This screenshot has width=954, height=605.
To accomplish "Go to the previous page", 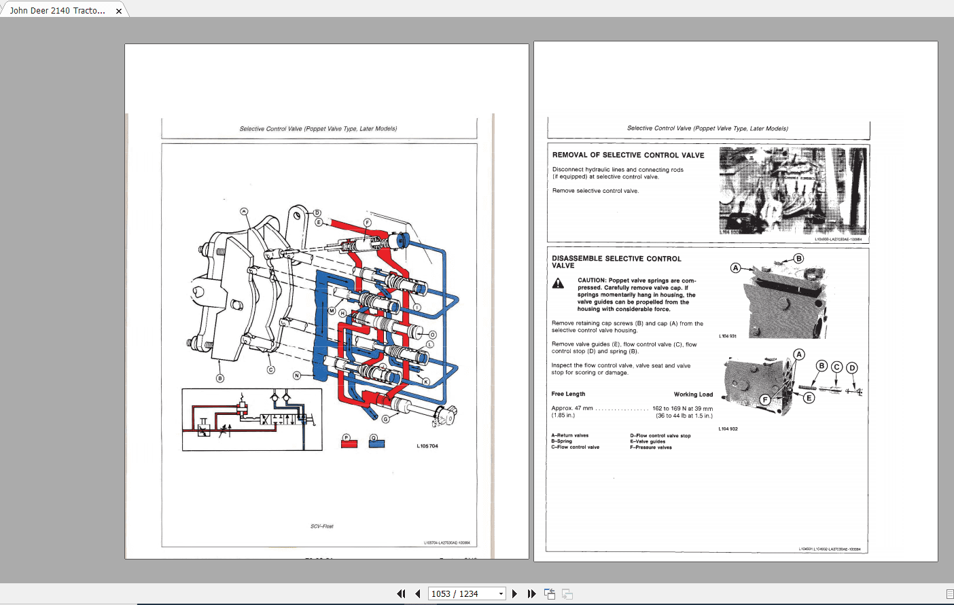I will [x=417, y=593].
